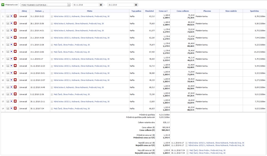The height and width of the screenshot is (156, 267).
Task: Click the end date field 26.2.2019
Action: pos(121,5)
